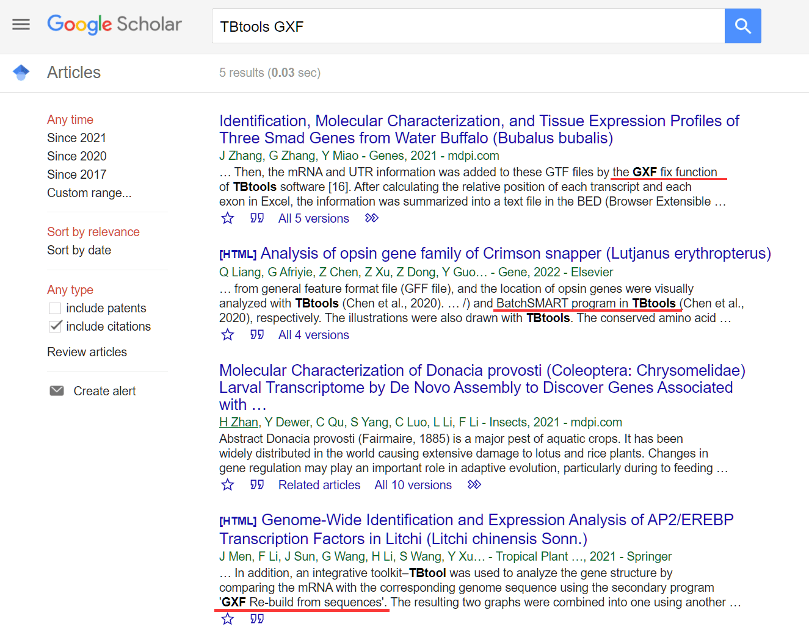Save the Water Buffalo Smad Genes article with star
The width and height of the screenshot is (809, 632).
point(228,218)
